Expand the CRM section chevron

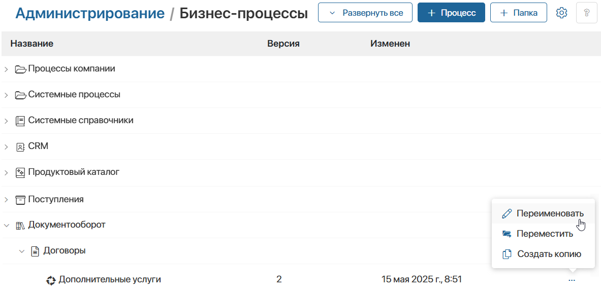6,147
